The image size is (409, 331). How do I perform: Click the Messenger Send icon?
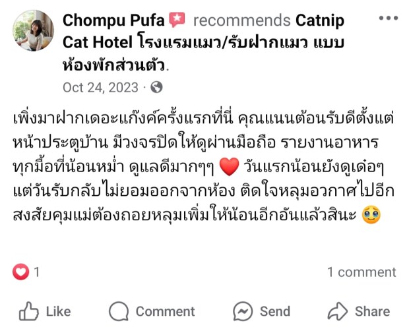(243, 311)
